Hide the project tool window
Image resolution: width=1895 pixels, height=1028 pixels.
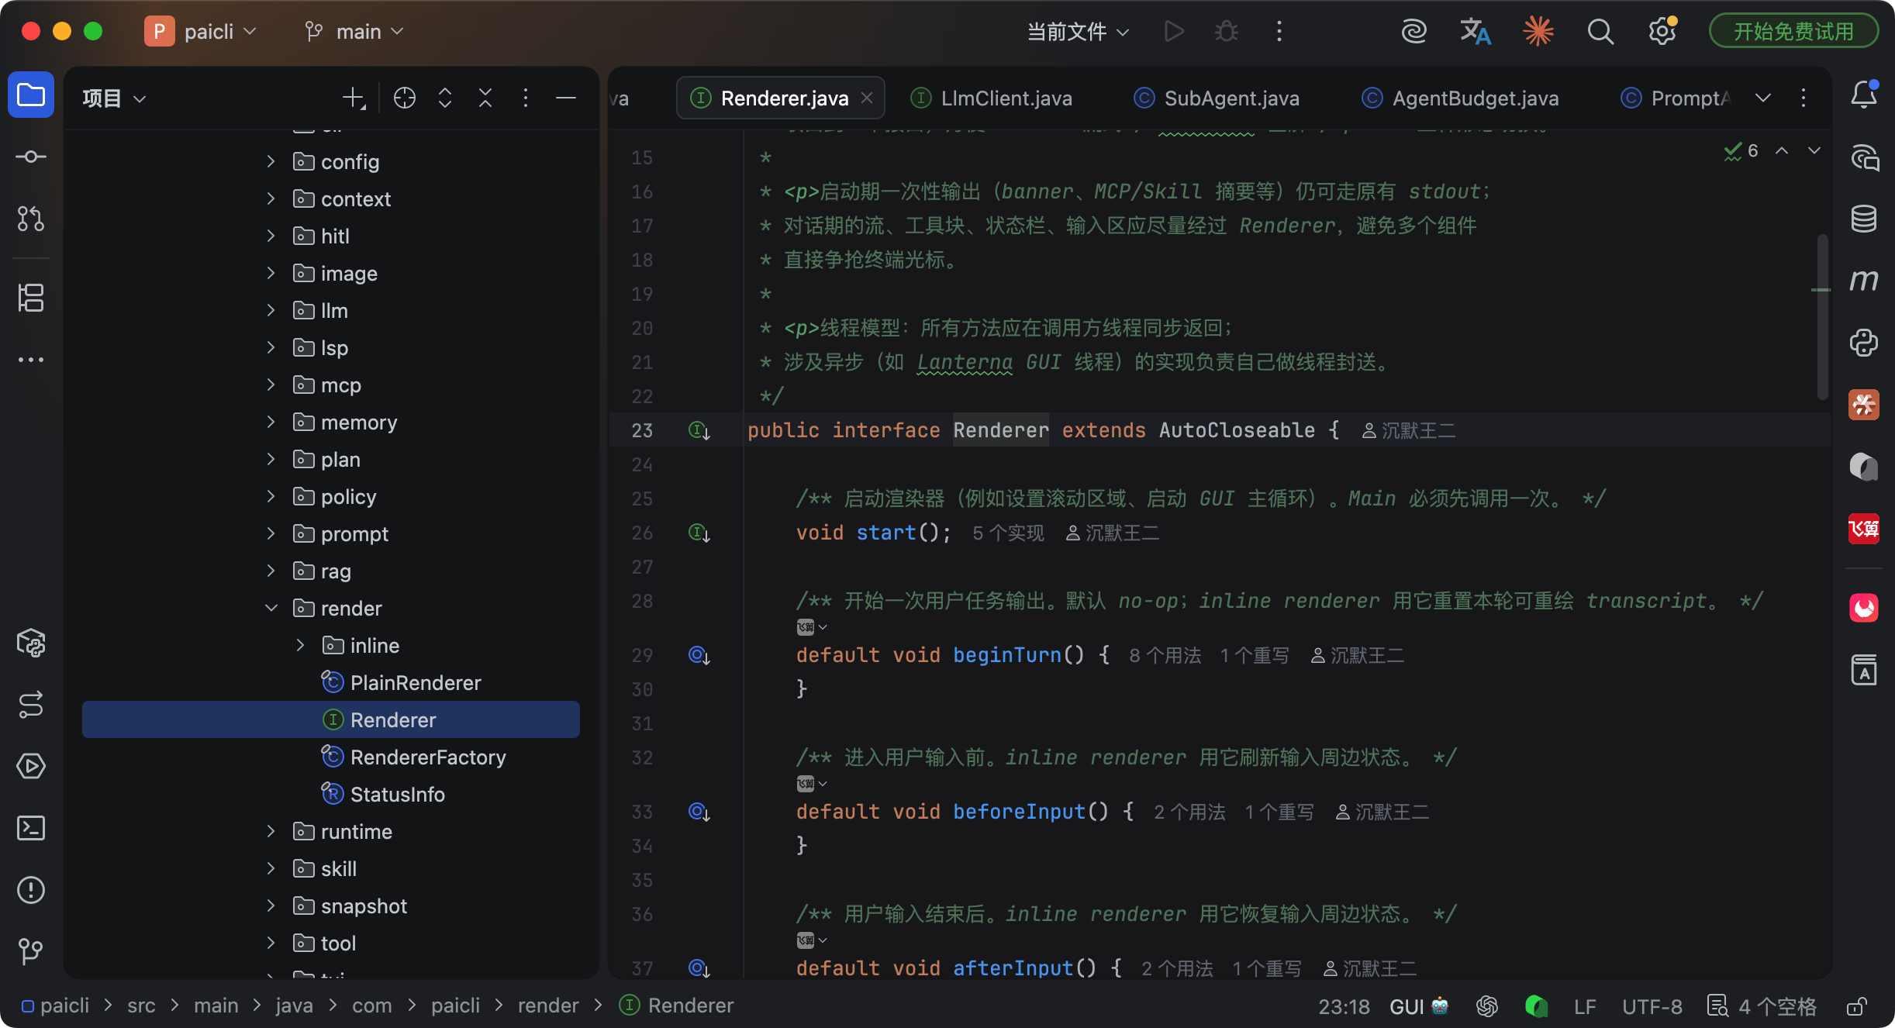pos(566,98)
